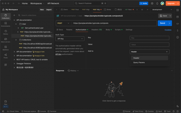Switch to the Headers (10) tab
The height and width of the screenshot is (113, 181).
coord(97,30)
